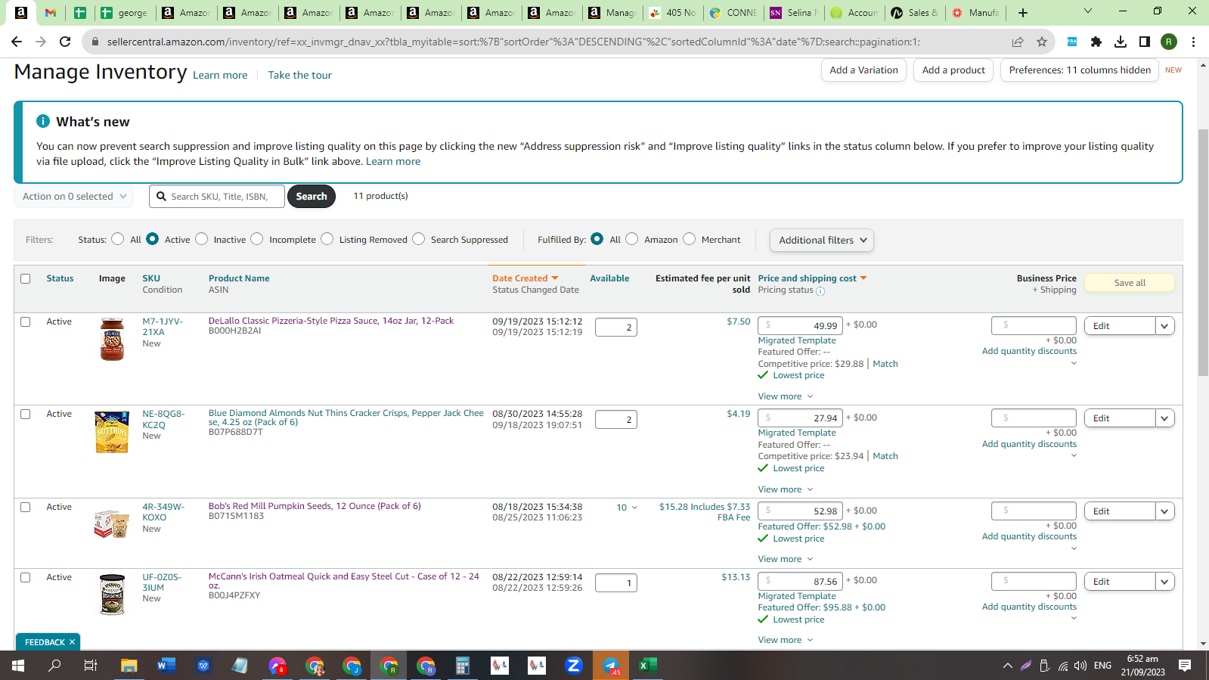Expand 'View more' for Blue Diamond Nut Thins
The width and height of the screenshot is (1209, 680).
(x=786, y=489)
